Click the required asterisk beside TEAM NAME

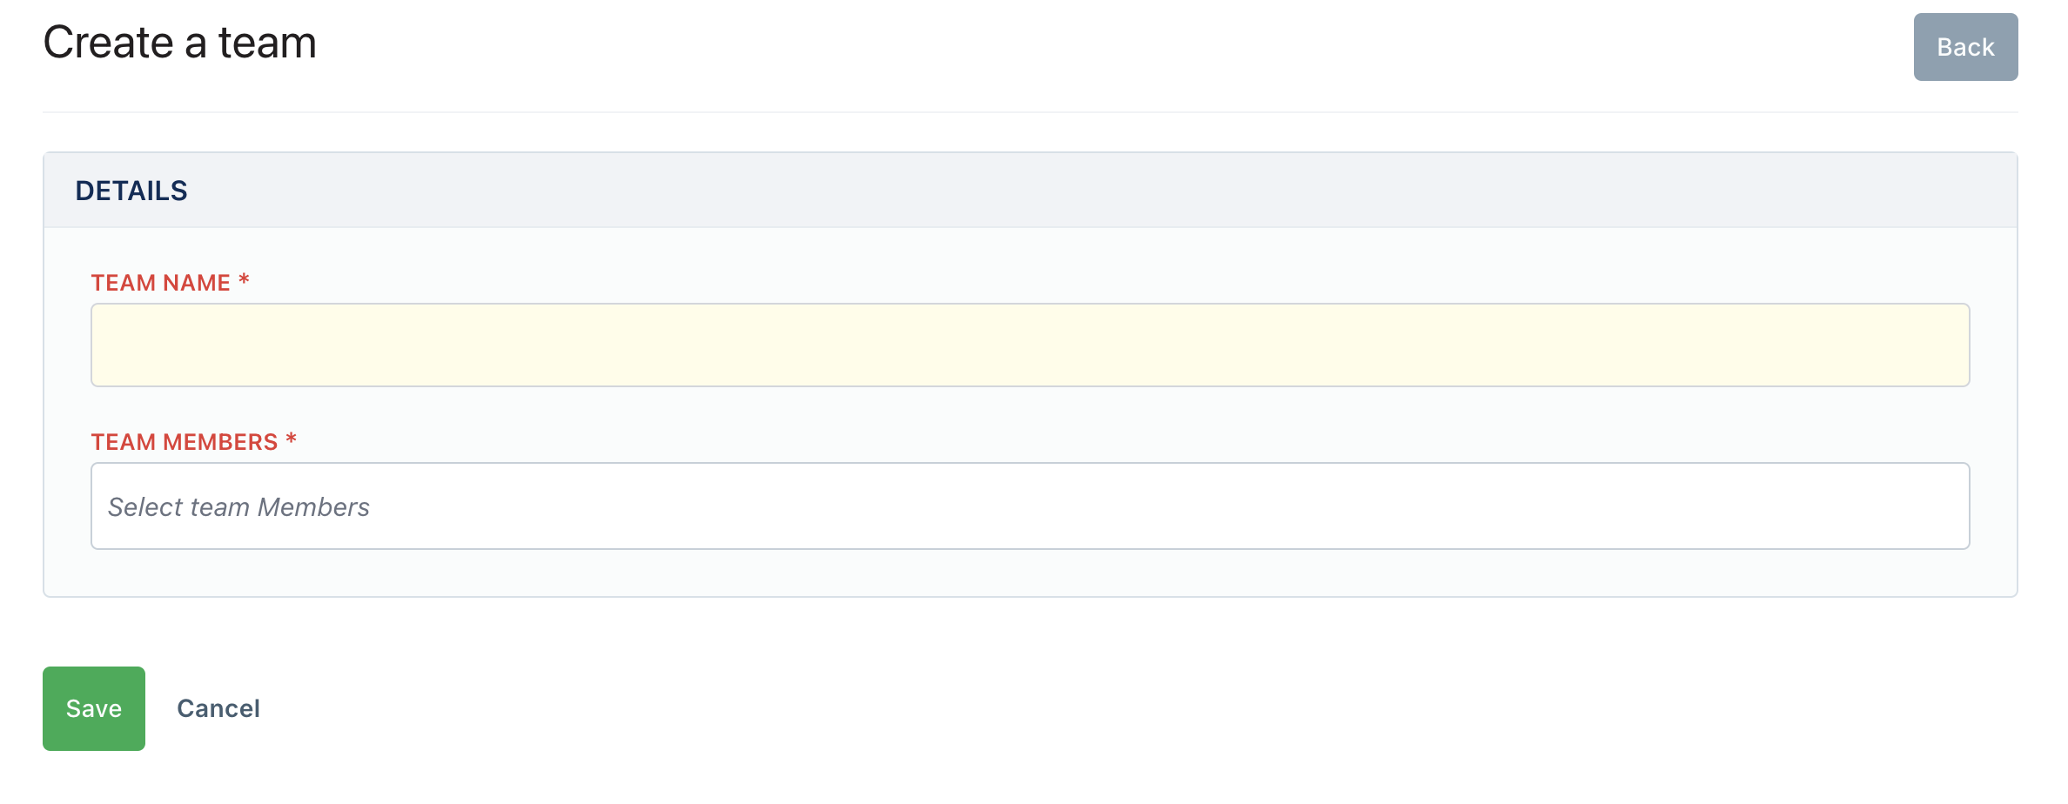245,280
